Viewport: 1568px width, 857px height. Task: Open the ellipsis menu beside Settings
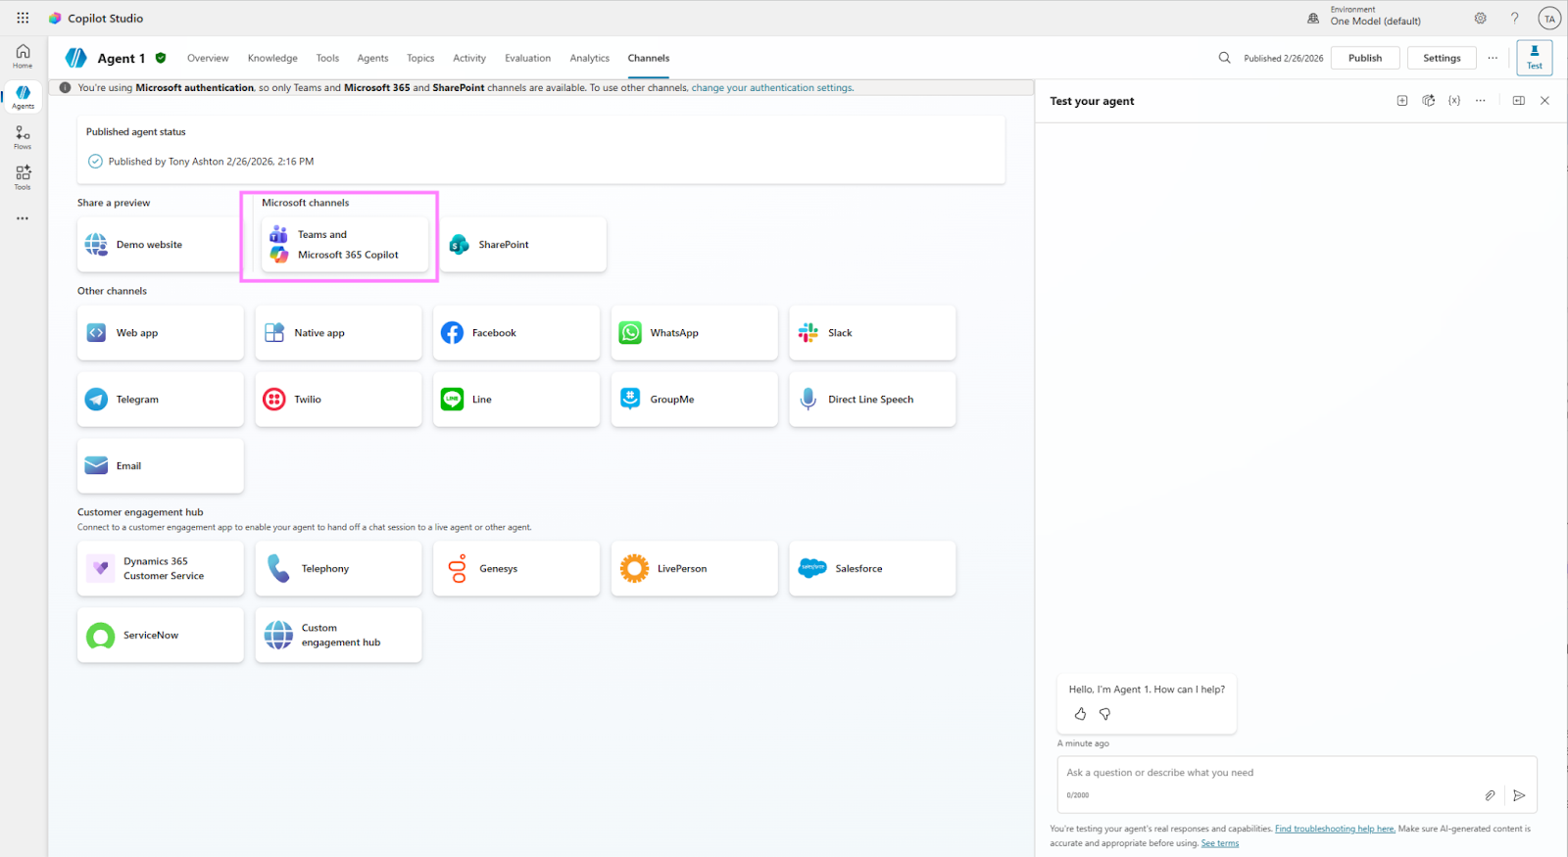click(1493, 58)
